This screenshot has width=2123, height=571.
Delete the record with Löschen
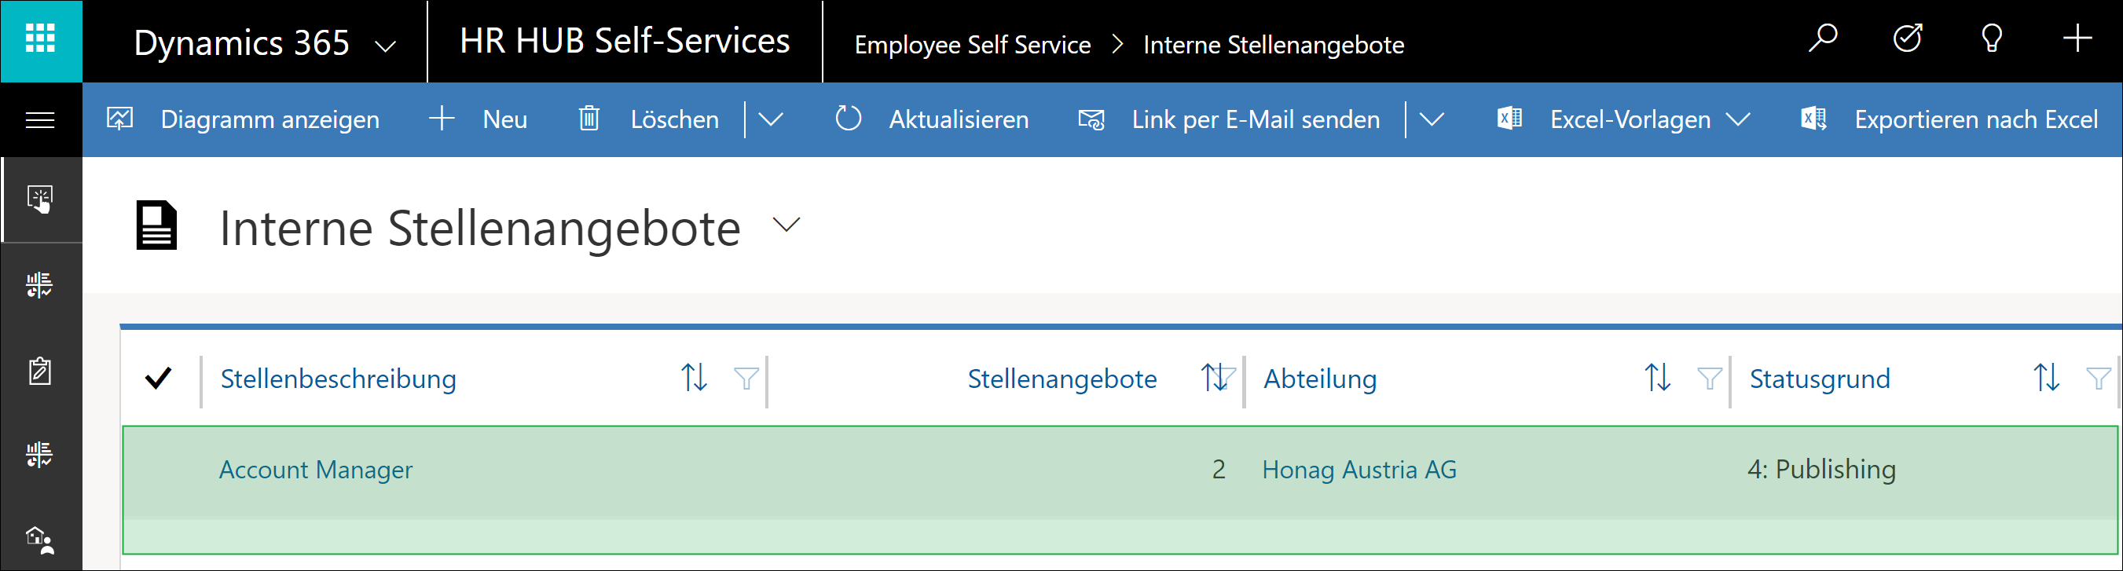tap(675, 120)
